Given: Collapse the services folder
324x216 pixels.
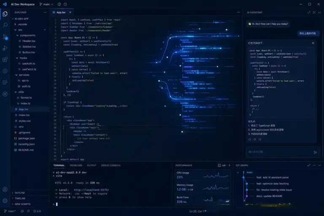Looking at the screenshot, I should [x=16, y=75].
